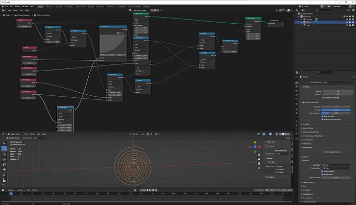Pin the Geometry Nodes node tree

click(x=161, y=10)
